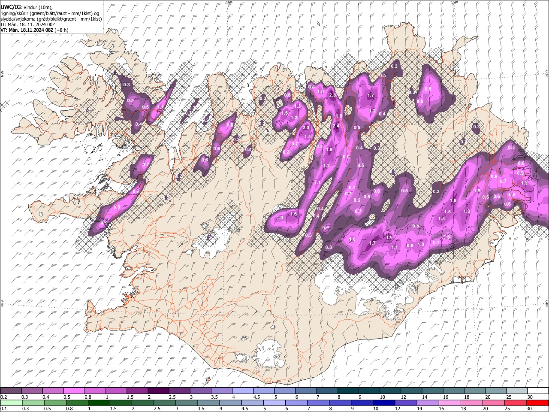Click the 10 deep blue swatch, lower legend row

(x=383, y=403)
